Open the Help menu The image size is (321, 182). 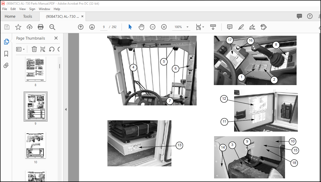[57, 9]
